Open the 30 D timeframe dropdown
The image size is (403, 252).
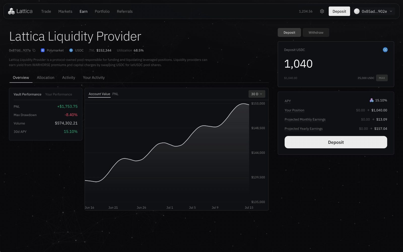tap(257, 94)
